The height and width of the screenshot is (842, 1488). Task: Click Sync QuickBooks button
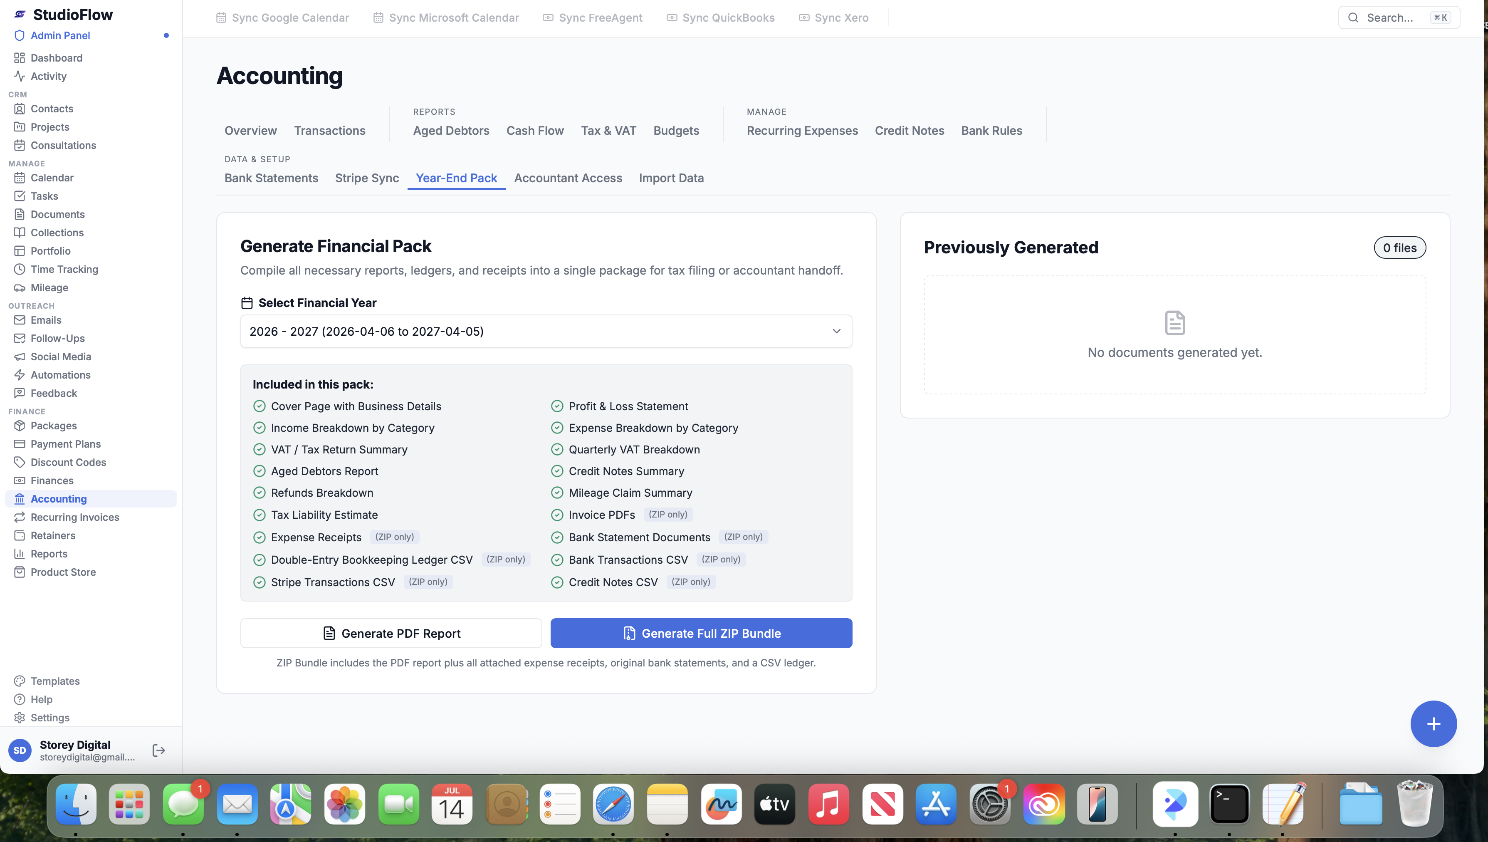click(720, 17)
